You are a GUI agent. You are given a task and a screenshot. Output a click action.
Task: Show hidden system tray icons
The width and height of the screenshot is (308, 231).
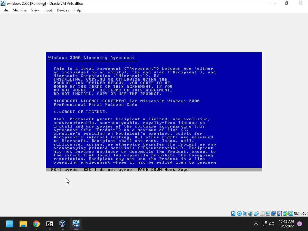tap(256, 224)
